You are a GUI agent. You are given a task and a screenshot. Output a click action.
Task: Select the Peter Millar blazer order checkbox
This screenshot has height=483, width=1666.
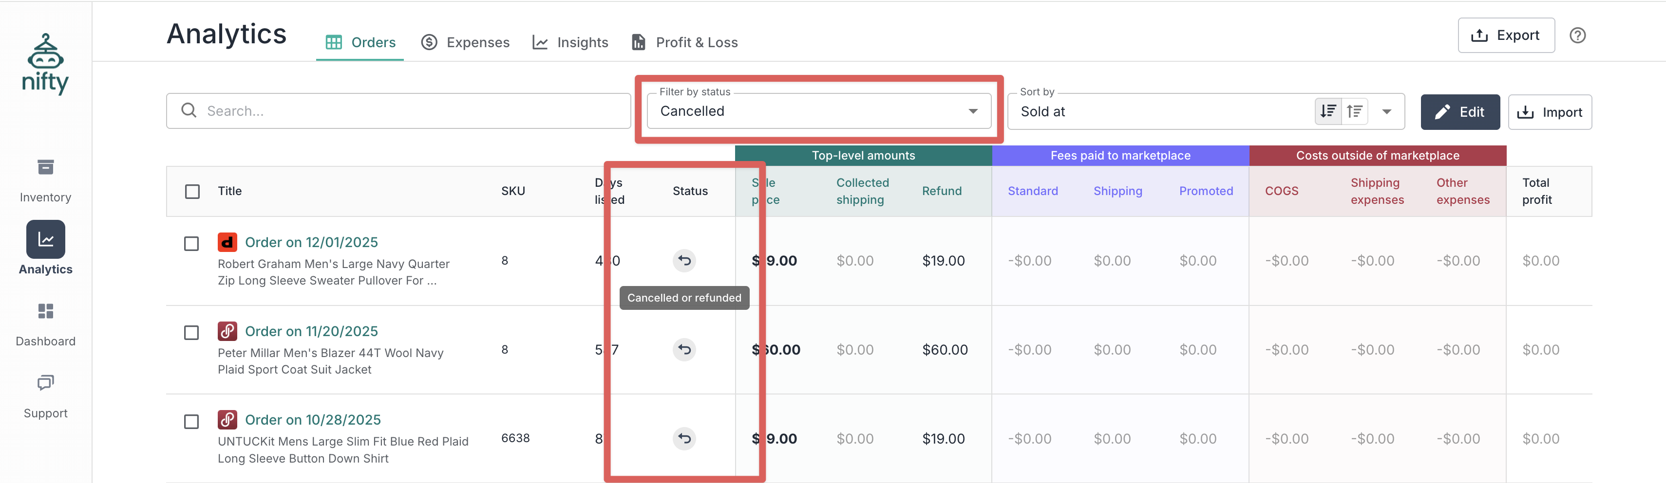coord(191,333)
